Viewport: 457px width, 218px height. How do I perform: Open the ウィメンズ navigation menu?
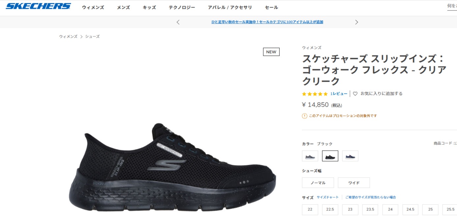[93, 7]
